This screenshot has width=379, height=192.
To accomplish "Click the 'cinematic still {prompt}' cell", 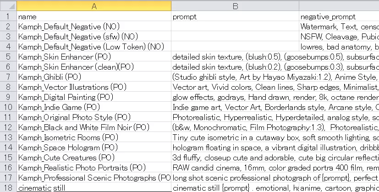I will 235,188.
